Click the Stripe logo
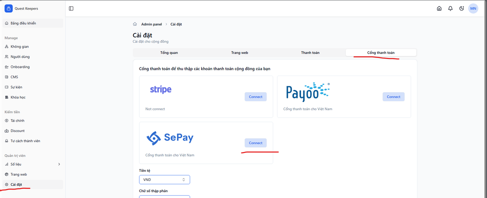The image size is (487, 198). tap(161, 90)
